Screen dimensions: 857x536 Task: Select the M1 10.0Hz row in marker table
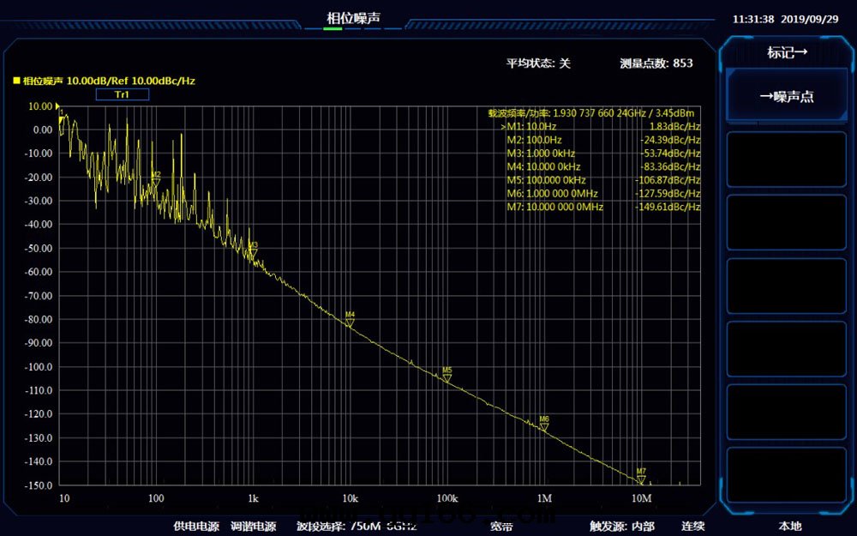(600, 126)
